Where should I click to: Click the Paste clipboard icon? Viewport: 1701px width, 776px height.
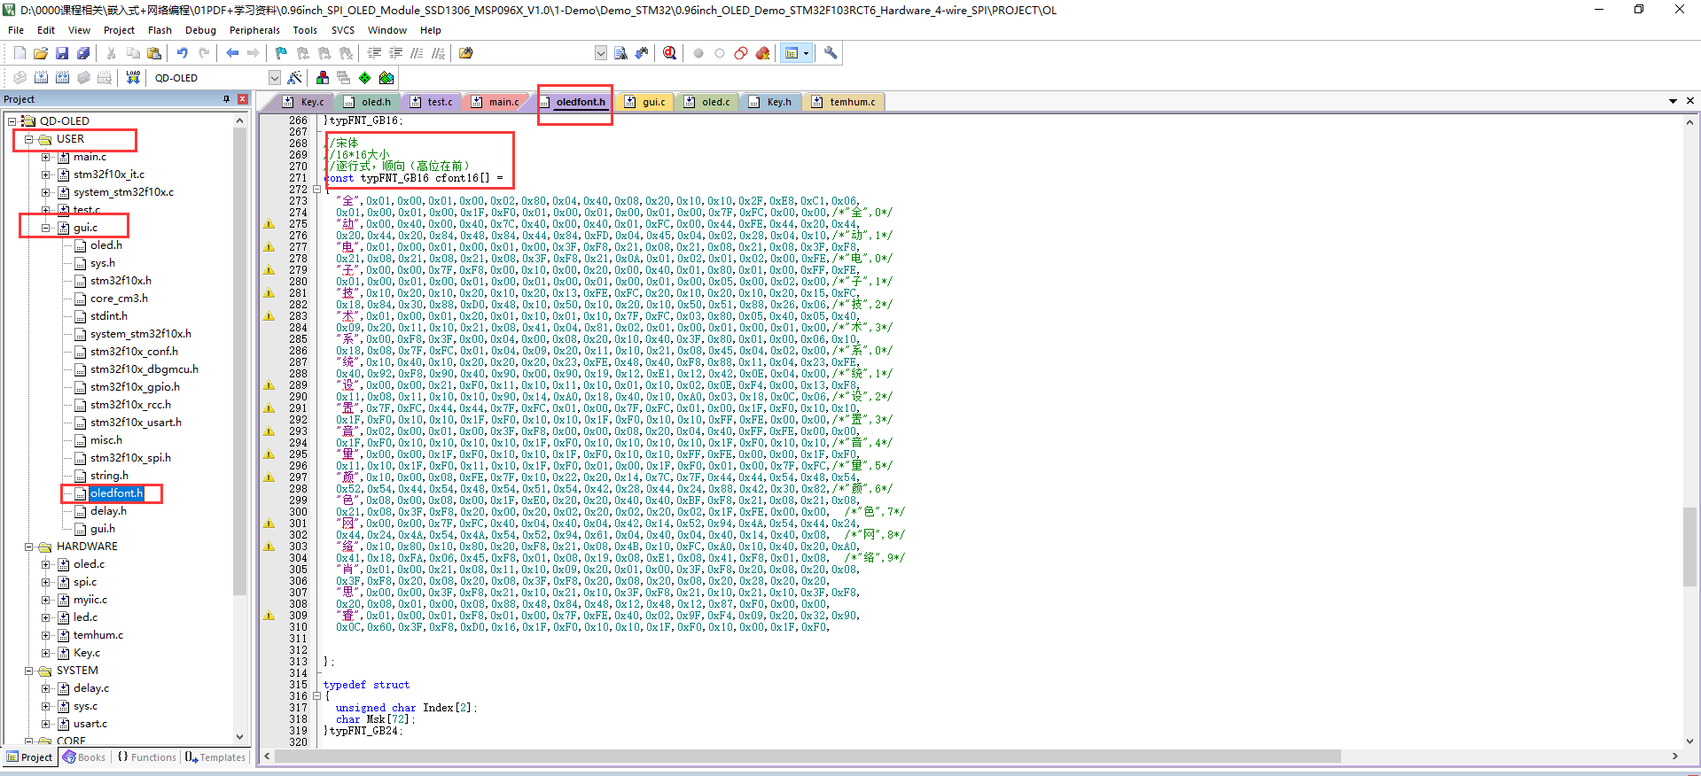click(x=153, y=53)
